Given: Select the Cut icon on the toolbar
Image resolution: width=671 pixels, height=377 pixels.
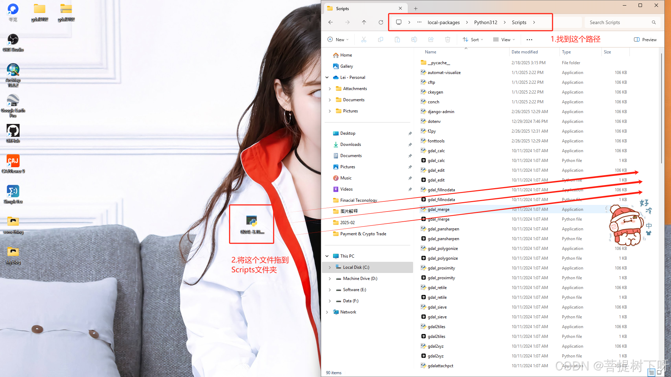Looking at the screenshot, I should (x=364, y=39).
